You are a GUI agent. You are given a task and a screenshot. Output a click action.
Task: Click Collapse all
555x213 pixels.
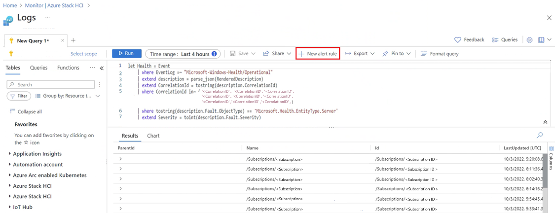pos(26,111)
